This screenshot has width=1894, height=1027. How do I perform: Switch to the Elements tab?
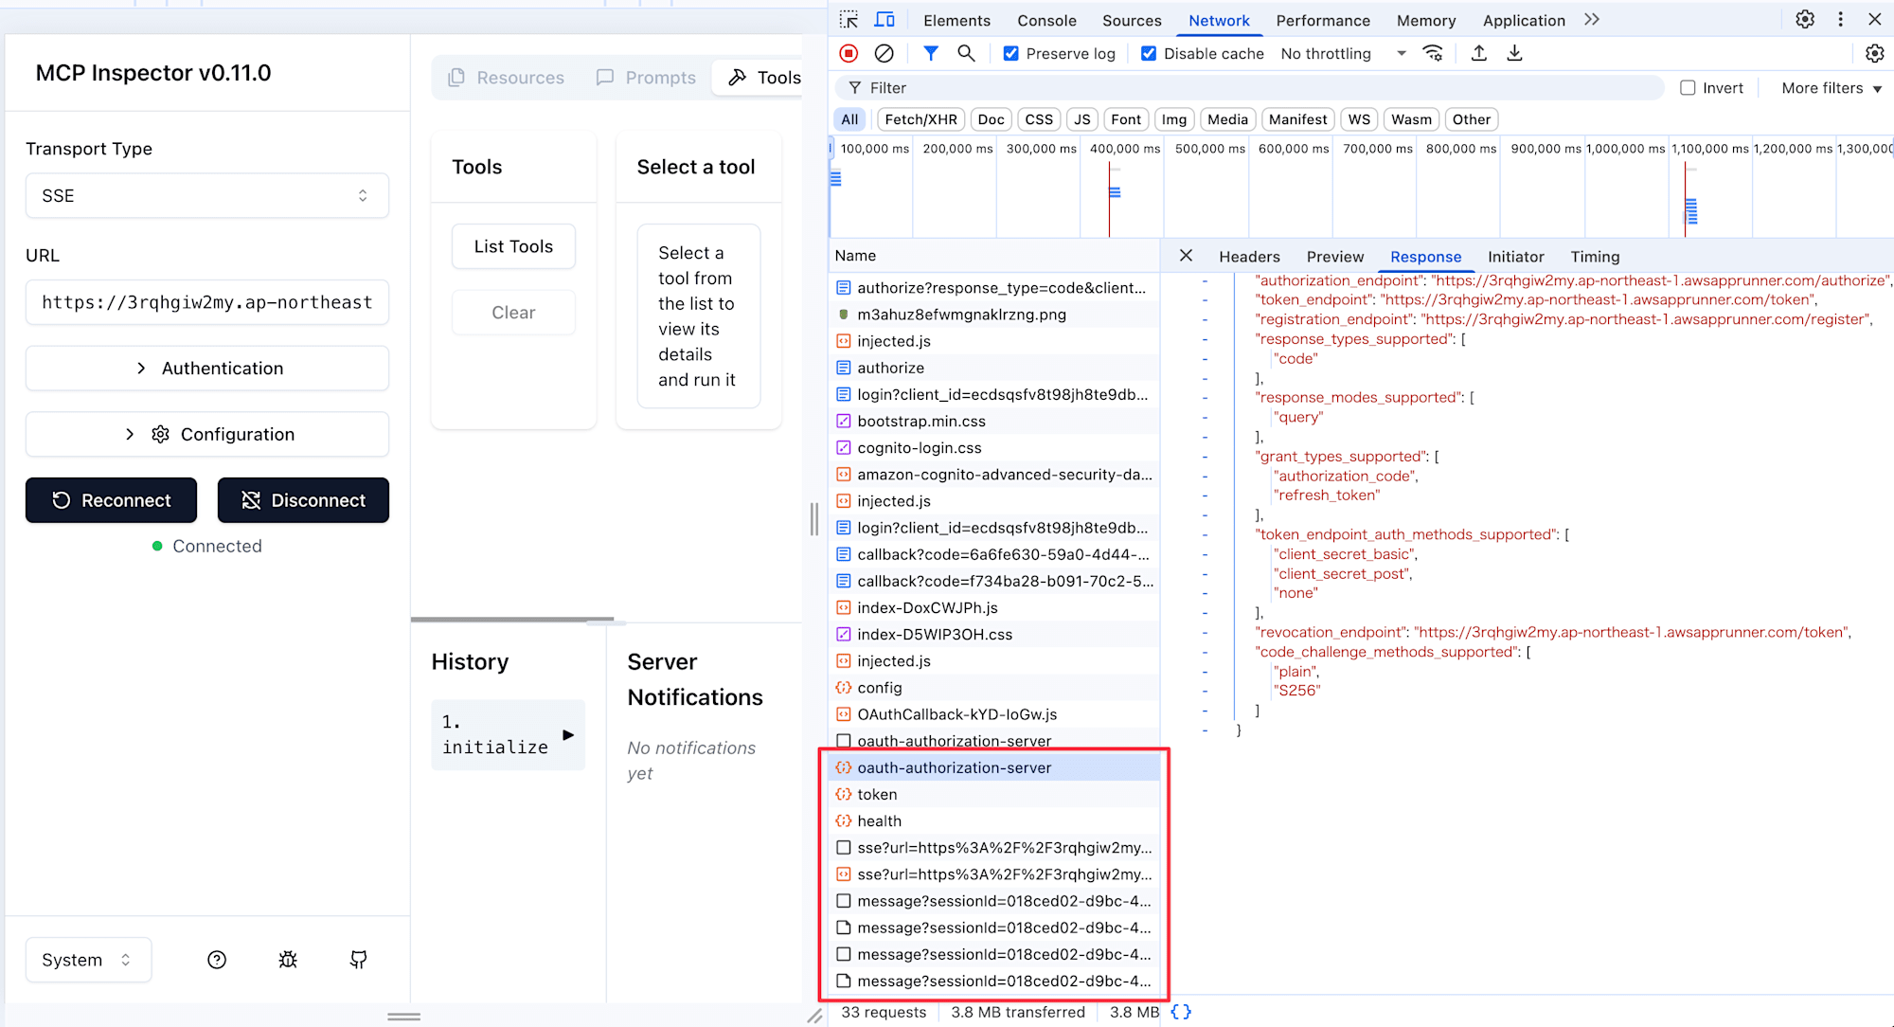click(x=956, y=21)
